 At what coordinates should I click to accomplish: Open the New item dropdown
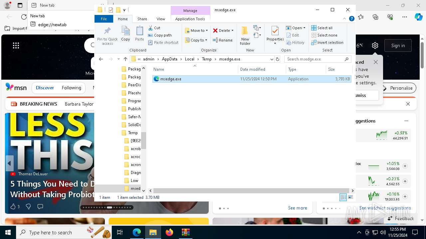point(257,28)
